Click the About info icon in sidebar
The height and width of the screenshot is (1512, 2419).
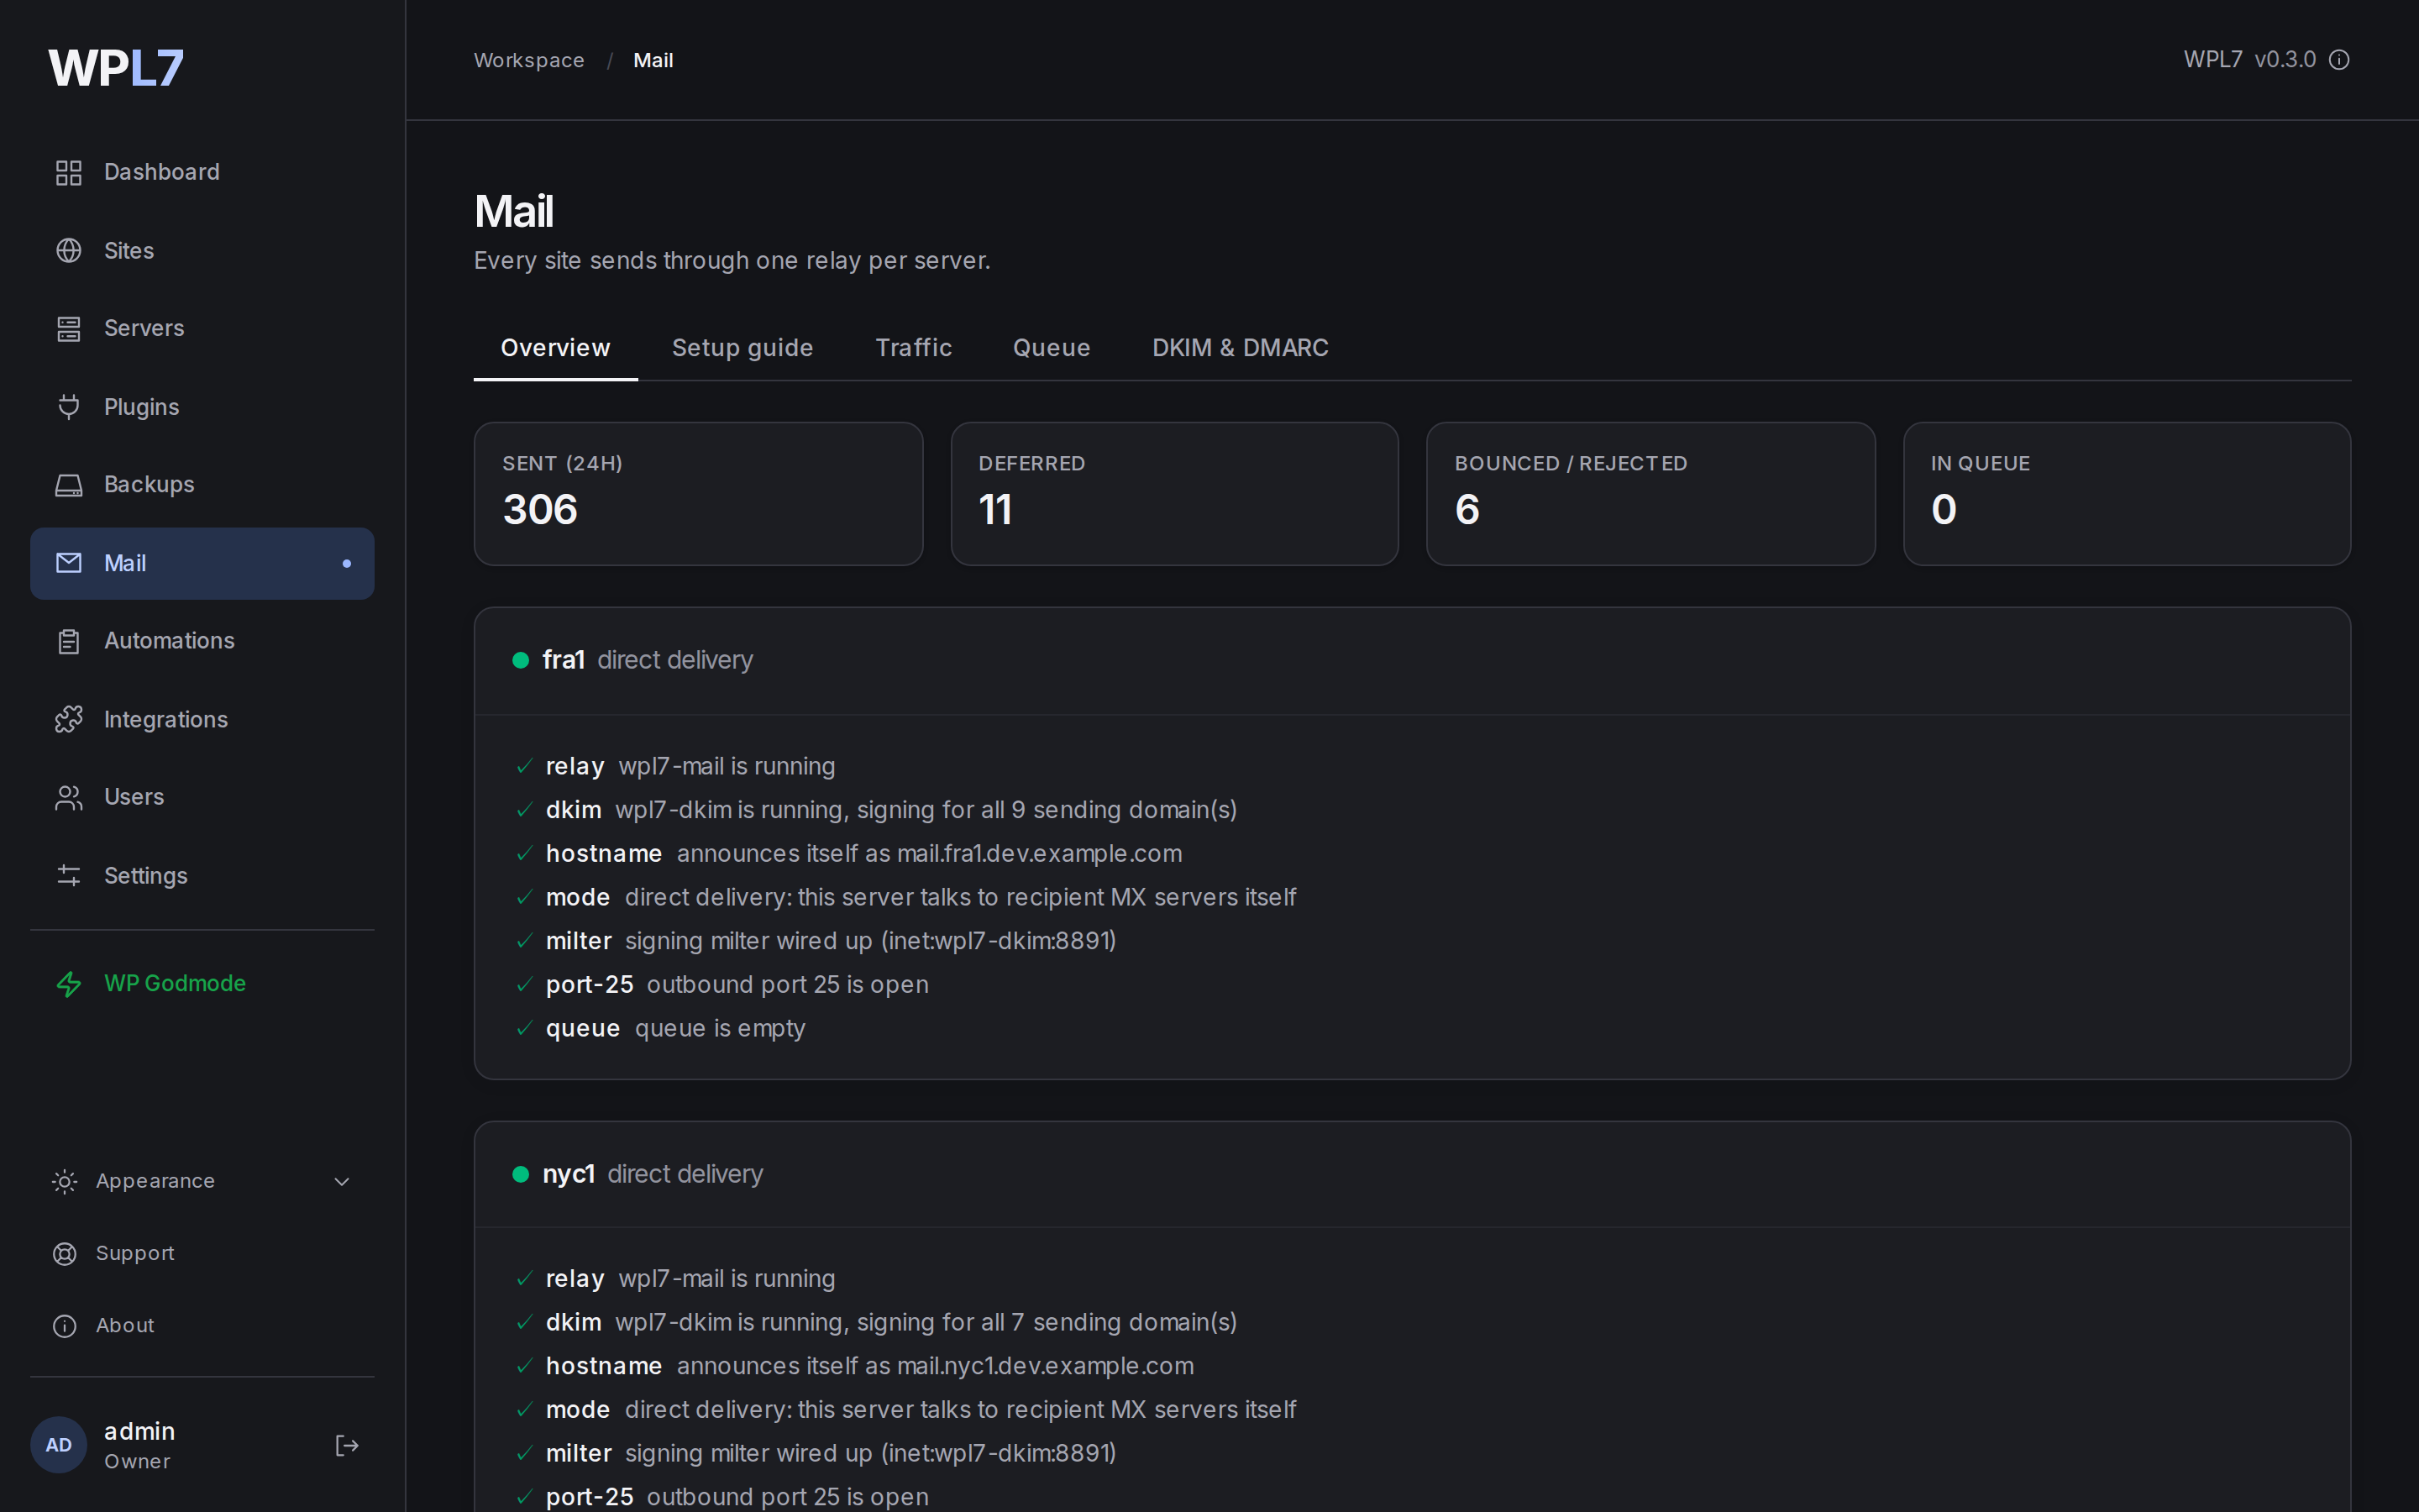[64, 1325]
